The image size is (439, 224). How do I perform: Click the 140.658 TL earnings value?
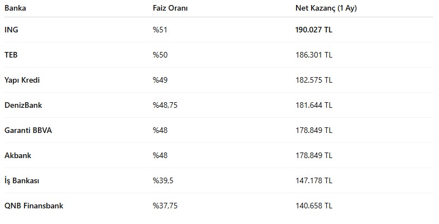[314, 206]
